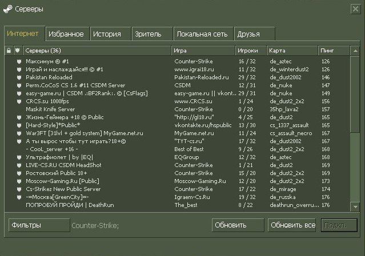Select the Интернет tab
The width and height of the screenshot is (365, 256).
click(x=25, y=34)
